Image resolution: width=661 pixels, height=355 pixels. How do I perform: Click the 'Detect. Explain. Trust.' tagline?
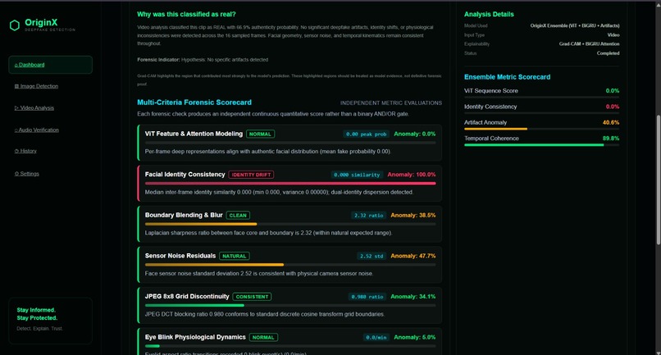click(39, 329)
